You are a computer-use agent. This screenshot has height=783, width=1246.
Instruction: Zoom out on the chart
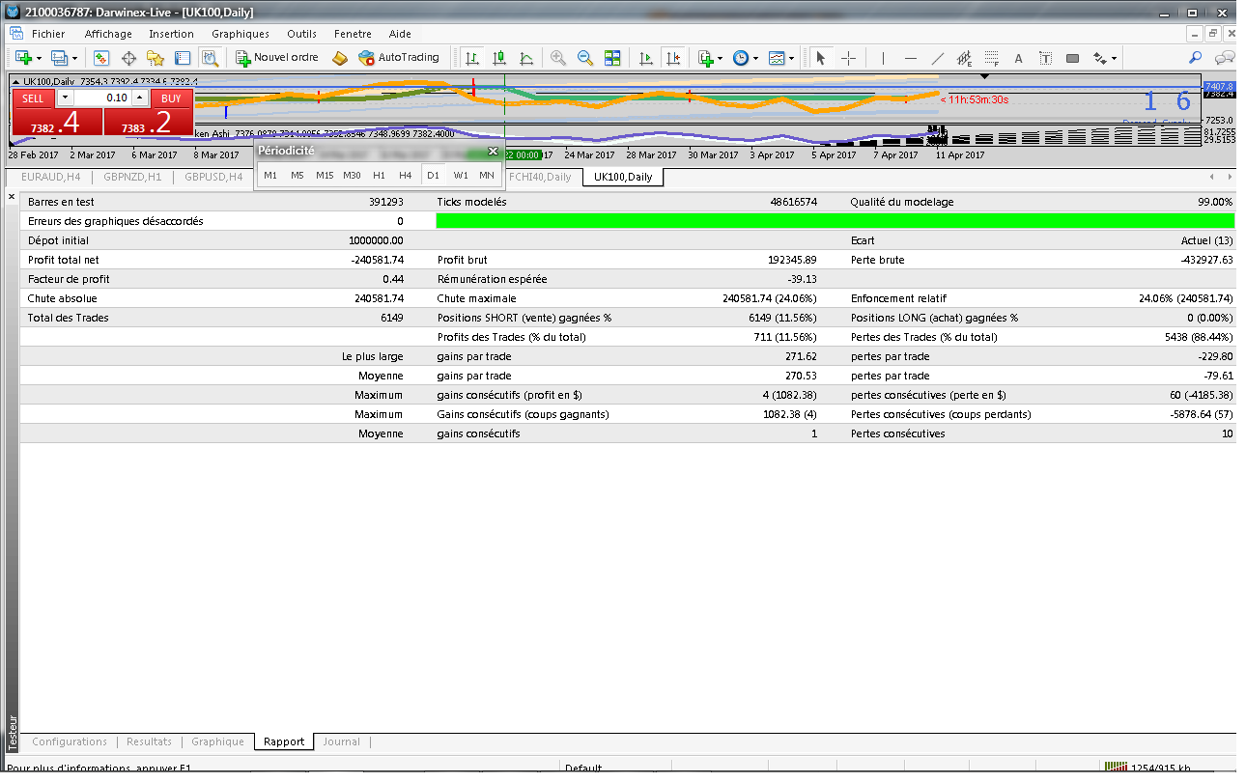(584, 58)
